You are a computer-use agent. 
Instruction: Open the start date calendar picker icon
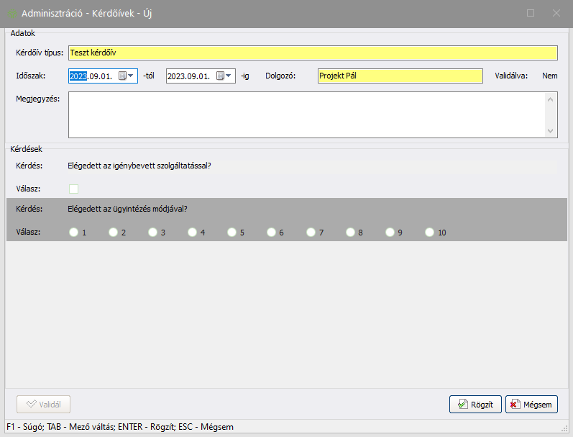122,76
